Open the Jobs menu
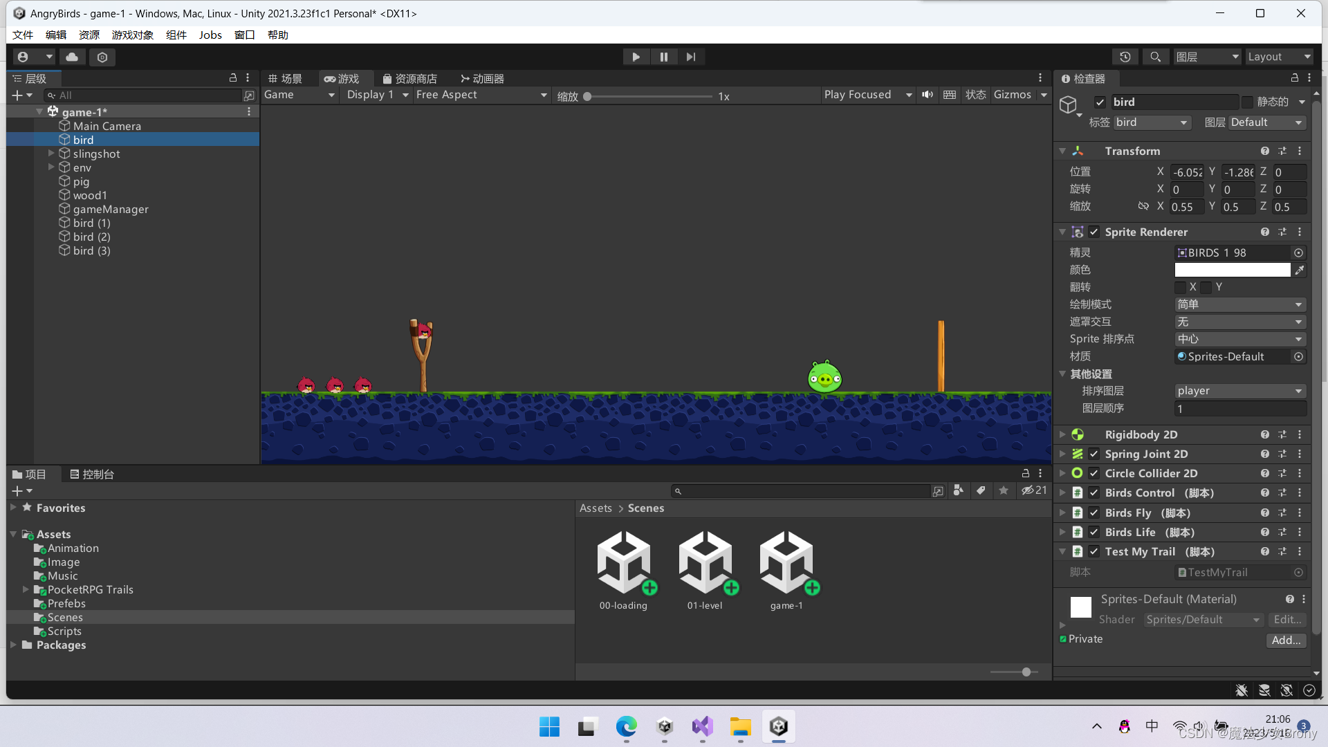This screenshot has height=747, width=1328. 210,35
